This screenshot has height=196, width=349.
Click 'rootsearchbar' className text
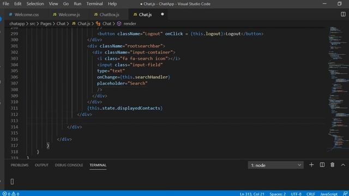pyautogui.click(x=144, y=46)
